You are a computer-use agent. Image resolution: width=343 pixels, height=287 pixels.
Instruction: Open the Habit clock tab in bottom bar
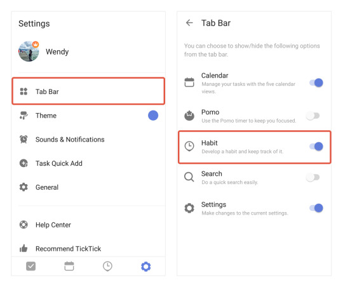(107, 266)
